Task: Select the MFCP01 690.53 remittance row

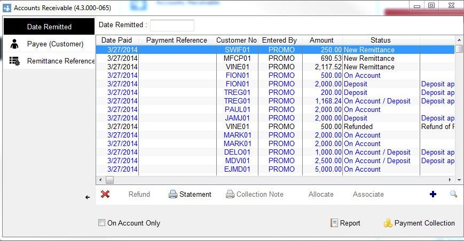Action: coord(275,58)
